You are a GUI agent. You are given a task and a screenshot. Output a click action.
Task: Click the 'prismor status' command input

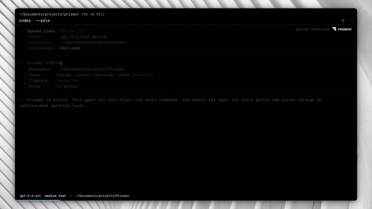[44, 63]
